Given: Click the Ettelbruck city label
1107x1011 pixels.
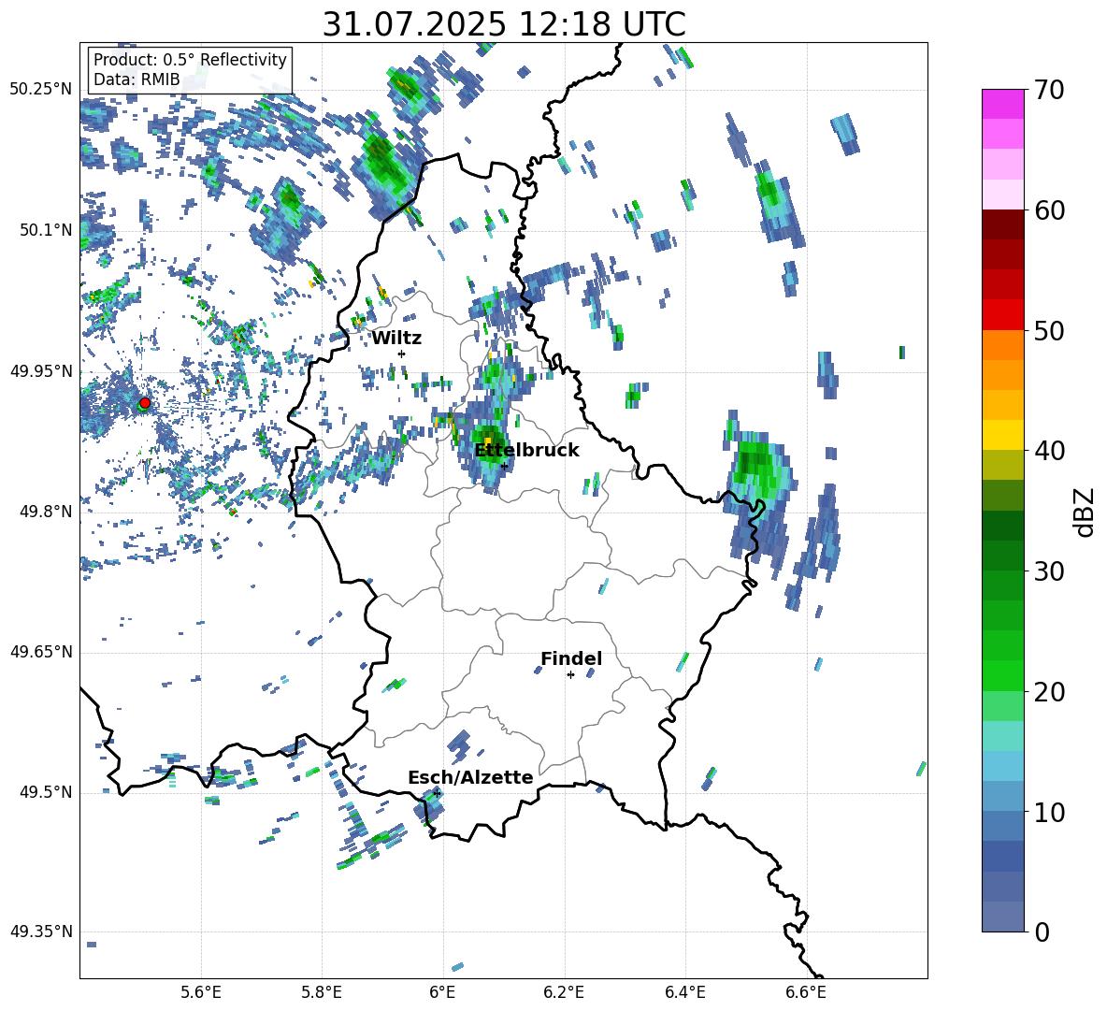Looking at the screenshot, I should (526, 451).
